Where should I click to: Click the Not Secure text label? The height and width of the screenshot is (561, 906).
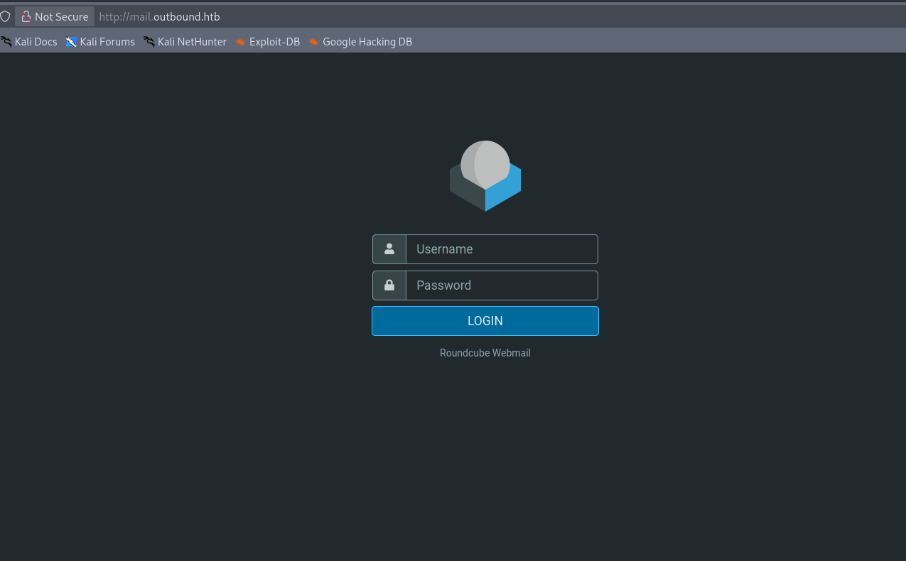62,16
